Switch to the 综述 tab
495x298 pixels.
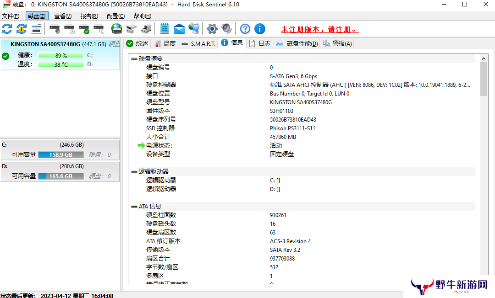pos(137,43)
